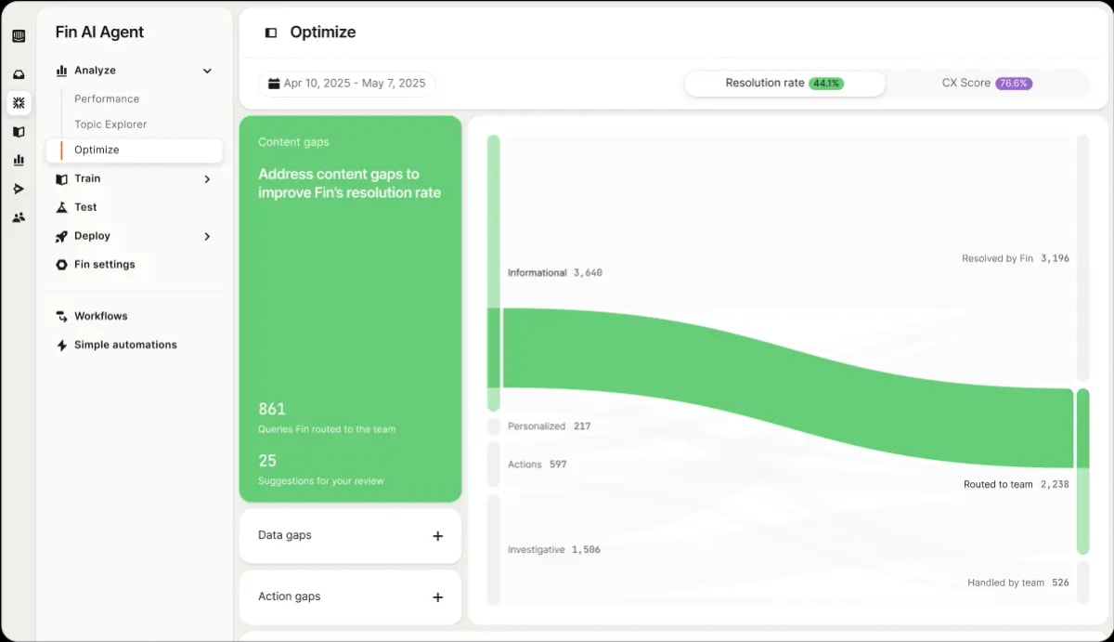This screenshot has height=642, width=1114.
Task: Open the Inbox icon in the rail
Action: click(x=19, y=74)
